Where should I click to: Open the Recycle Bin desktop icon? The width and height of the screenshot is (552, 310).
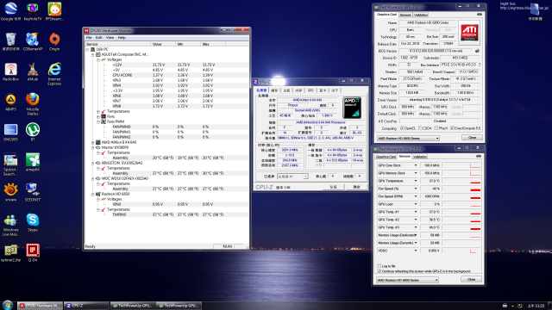pyautogui.click(x=10, y=41)
